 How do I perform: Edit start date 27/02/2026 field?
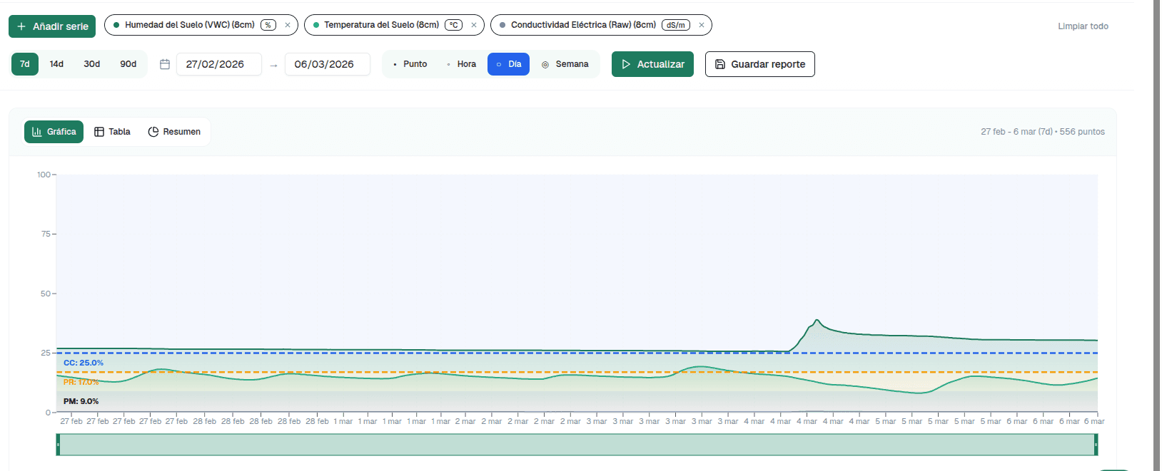pyautogui.click(x=219, y=64)
